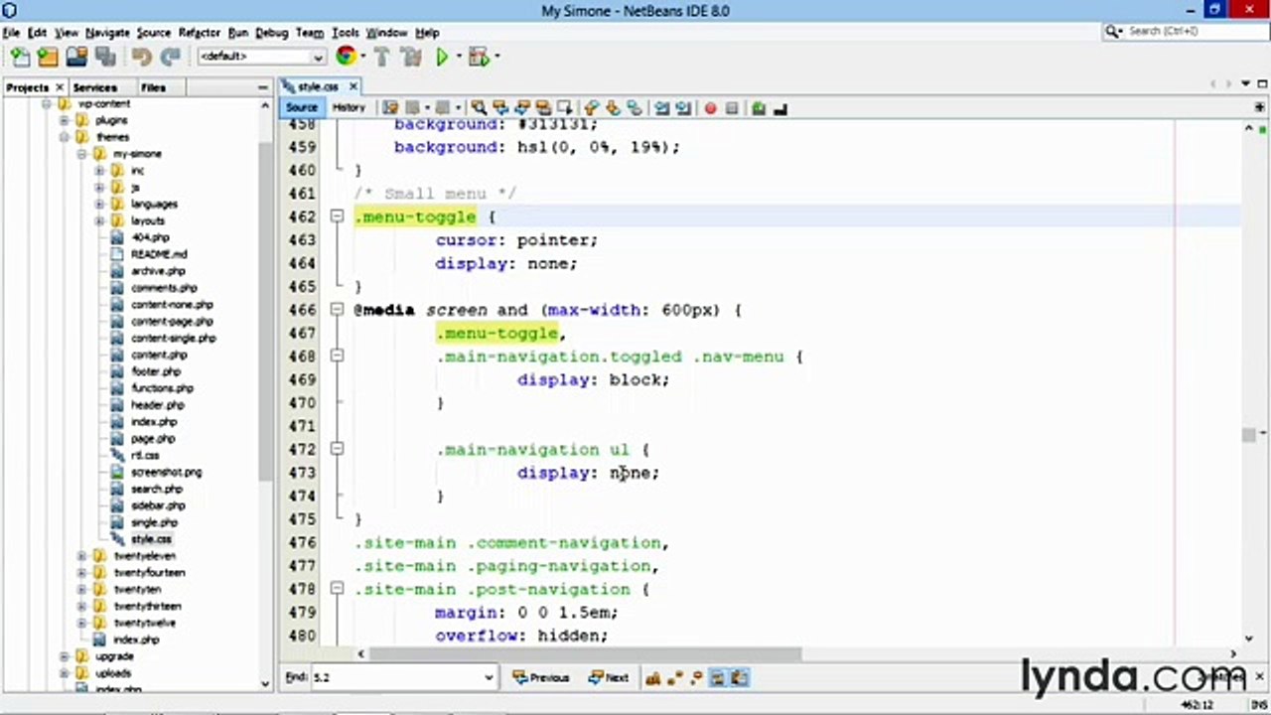The width and height of the screenshot is (1271, 715).
Task: Click the Uncomment editor toolbar icon
Action: (779, 108)
